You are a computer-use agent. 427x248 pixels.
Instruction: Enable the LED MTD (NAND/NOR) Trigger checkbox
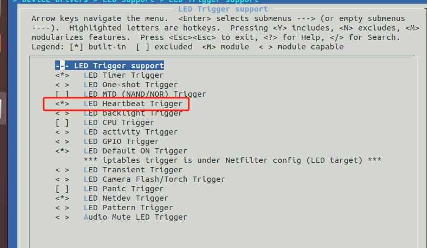pos(63,94)
